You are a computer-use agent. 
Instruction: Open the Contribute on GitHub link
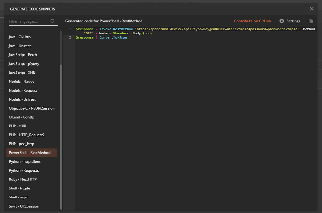(252, 21)
